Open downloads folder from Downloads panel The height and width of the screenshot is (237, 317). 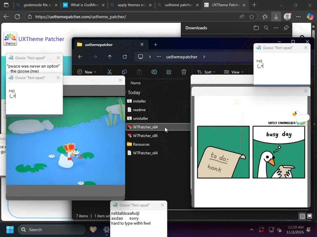tap(256, 28)
